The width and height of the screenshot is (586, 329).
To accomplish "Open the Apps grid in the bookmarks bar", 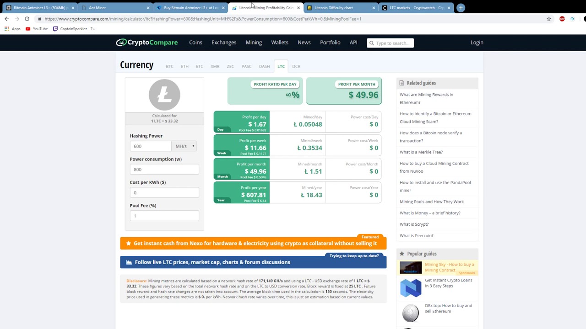I will point(12,29).
